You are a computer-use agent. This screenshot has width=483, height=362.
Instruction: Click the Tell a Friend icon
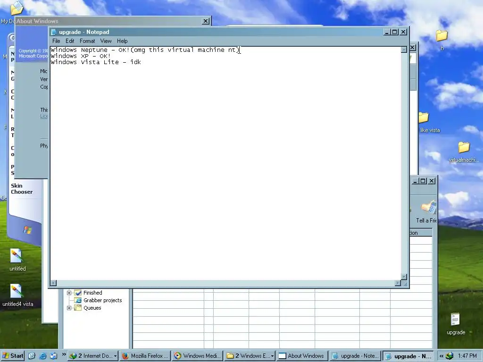[429, 207]
